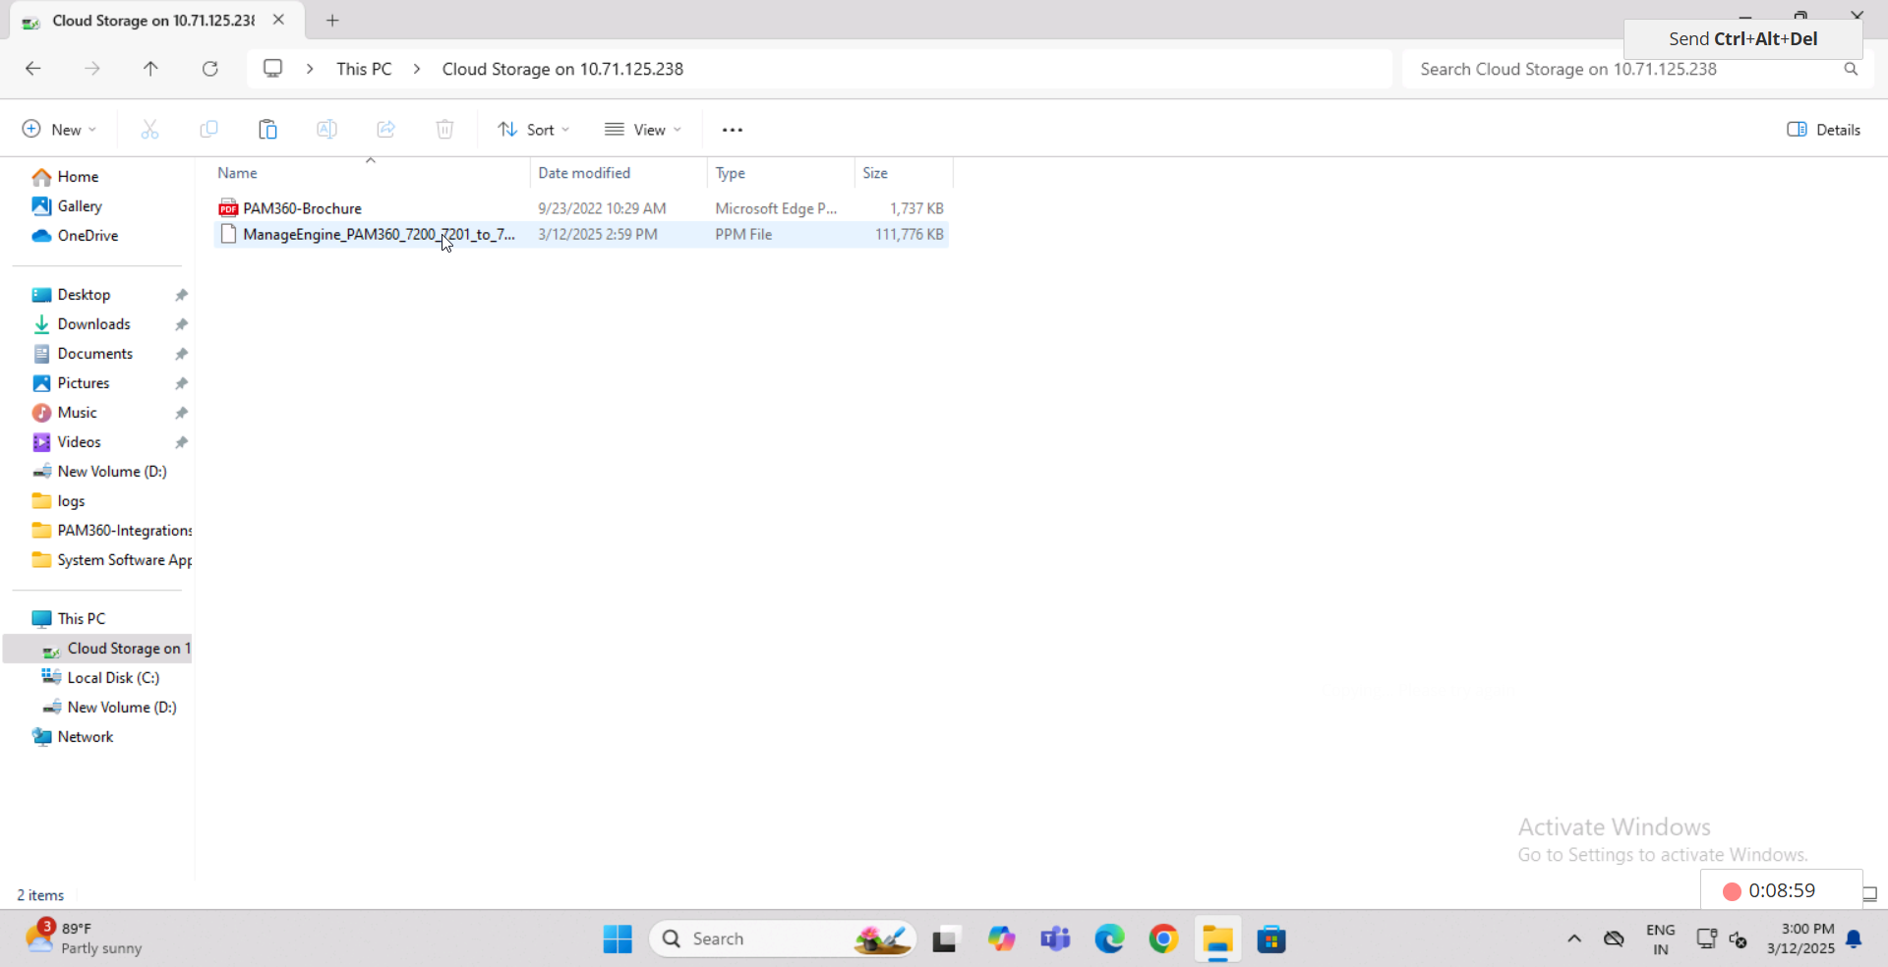Screen dimensions: 1888x967
Task: Unpin Downloads from the sidebar
Action: point(181,324)
